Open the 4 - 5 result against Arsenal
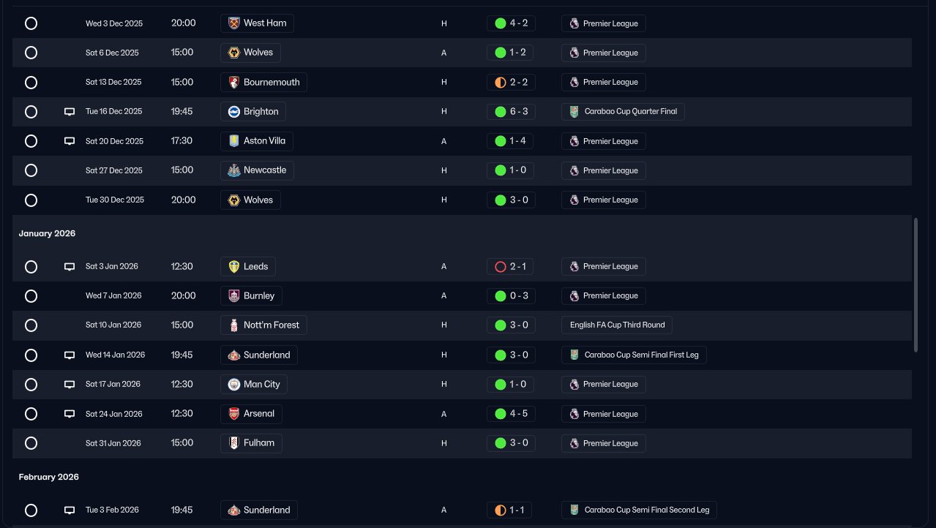This screenshot has width=936, height=528. click(x=511, y=414)
